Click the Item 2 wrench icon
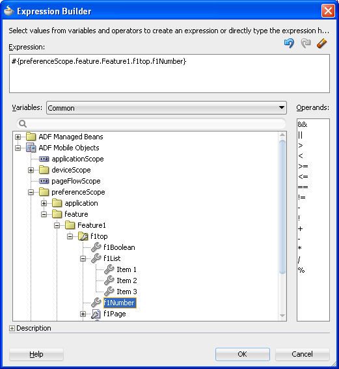339x369 pixels. click(109, 280)
